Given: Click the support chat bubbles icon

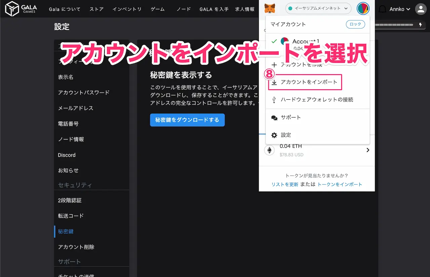Looking at the screenshot, I should 274,118.
